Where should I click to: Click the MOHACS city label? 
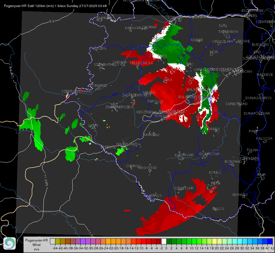240,195
